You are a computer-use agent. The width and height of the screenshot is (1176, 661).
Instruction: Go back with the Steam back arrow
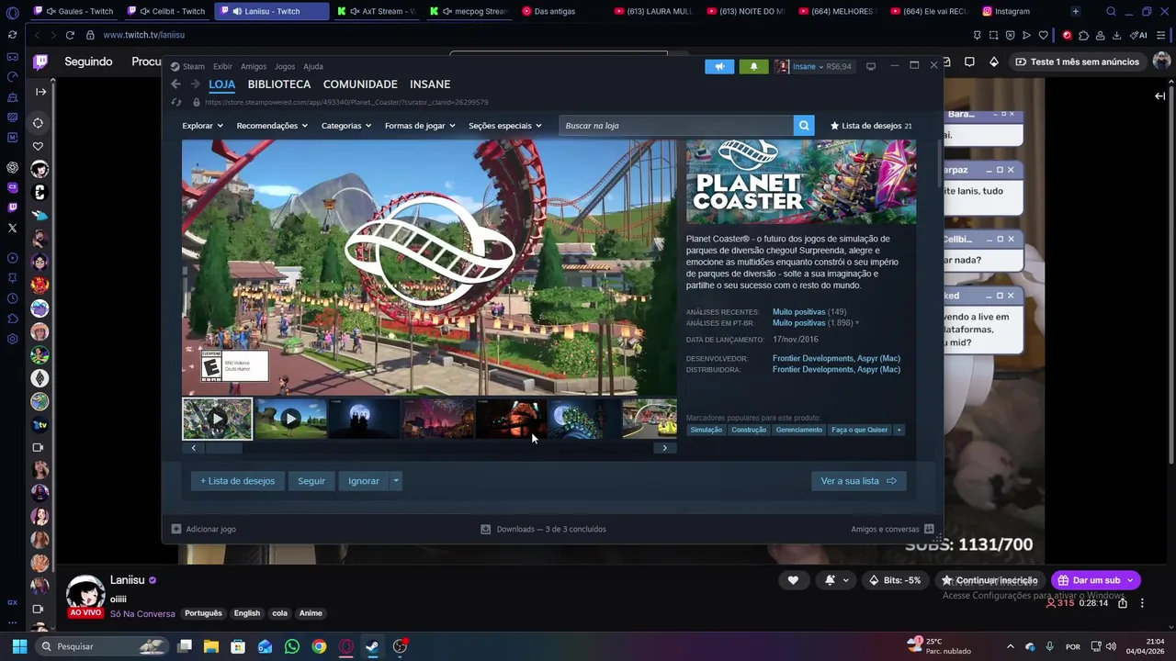[x=175, y=84]
